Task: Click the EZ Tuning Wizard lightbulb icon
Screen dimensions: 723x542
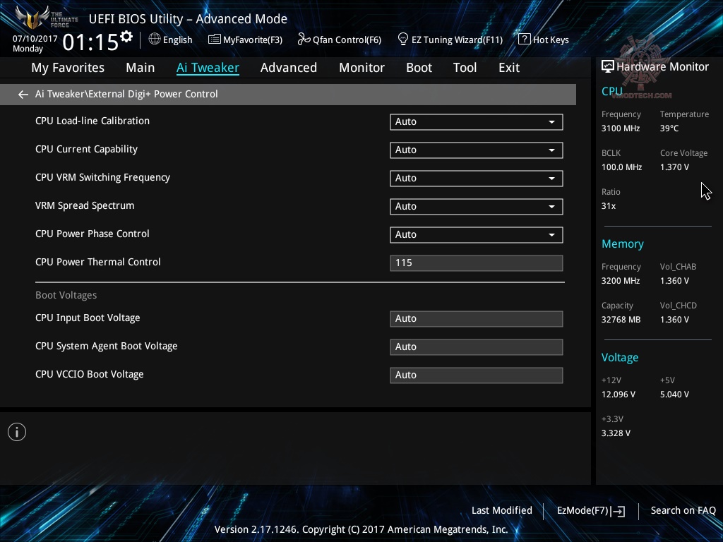Action: pos(403,40)
